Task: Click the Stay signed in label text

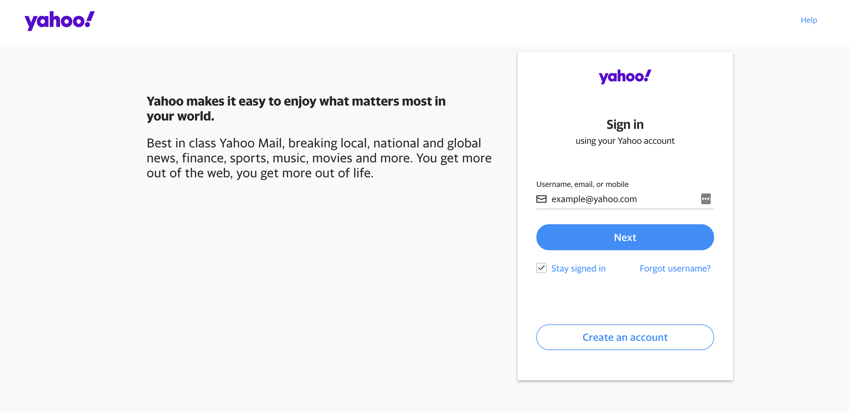Action: tap(578, 268)
